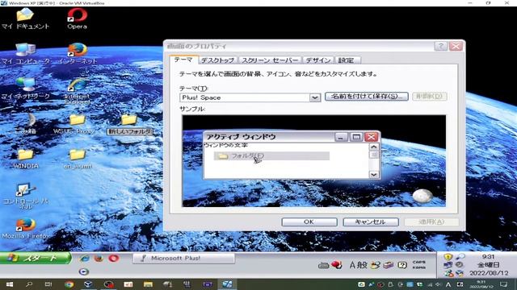The height and width of the screenshot is (290, 517).
Task: Select the インターネット Firefox desktop shortcut
Action: coord(78,54)
